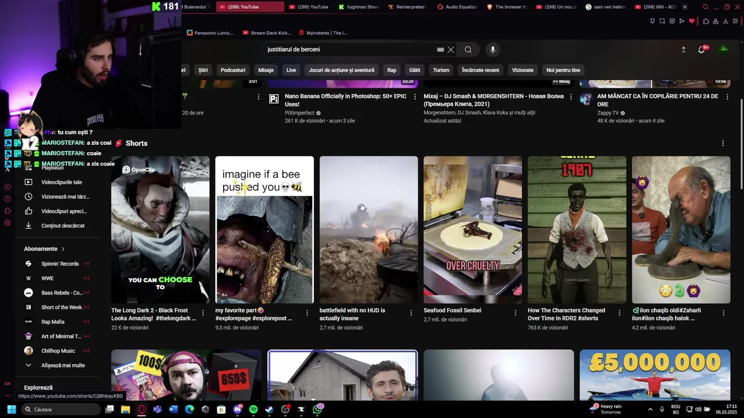Select the Jocuri de acțiune și aventură chip
Screen dimensions: 744x418
click(x=341, y=70)
